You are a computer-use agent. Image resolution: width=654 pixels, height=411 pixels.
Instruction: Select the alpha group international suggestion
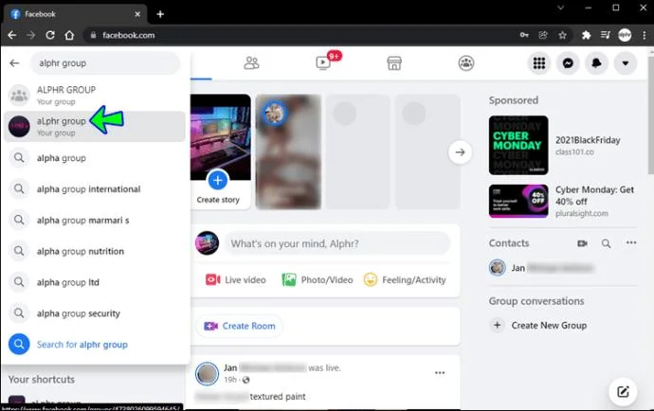95,189
